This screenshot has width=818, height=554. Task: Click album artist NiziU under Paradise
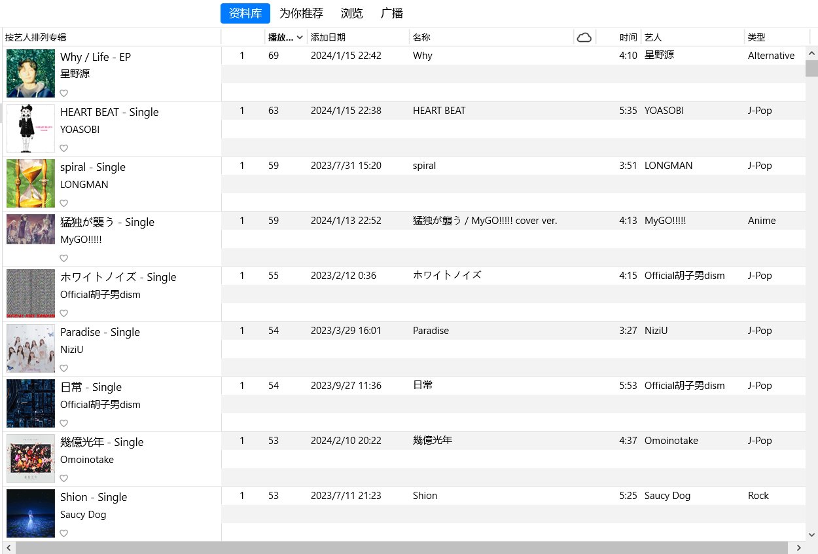click(x=72, y=350)
